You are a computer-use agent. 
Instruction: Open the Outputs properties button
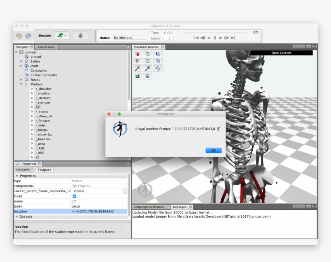click(44, 170)
